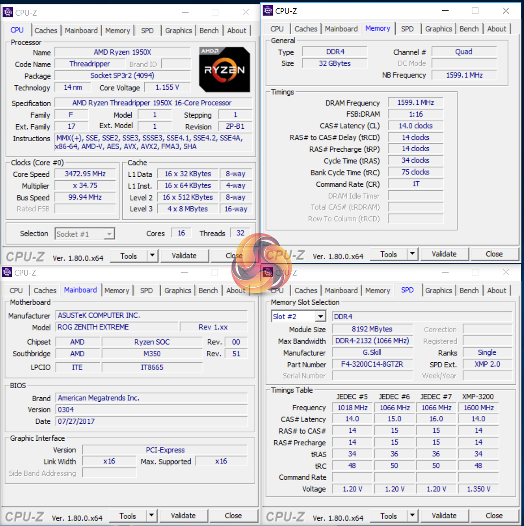Expand the Tools arrow in the Mainboard window
The width and height of the screenshot is (524, 526).
point(151,516)
